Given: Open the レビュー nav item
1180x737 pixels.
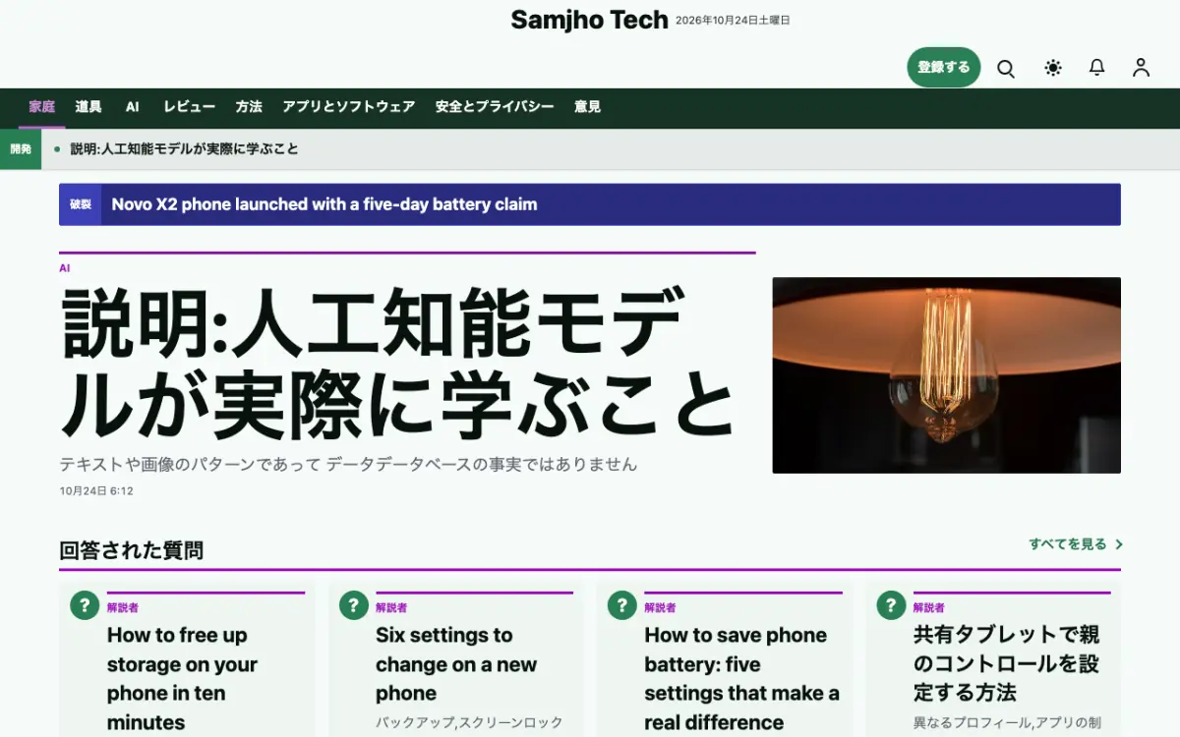Looking at the screenshot, I should point(190,107).
